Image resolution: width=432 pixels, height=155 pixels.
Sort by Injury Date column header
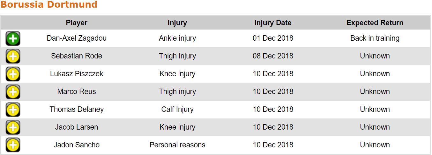pos(273,23)
